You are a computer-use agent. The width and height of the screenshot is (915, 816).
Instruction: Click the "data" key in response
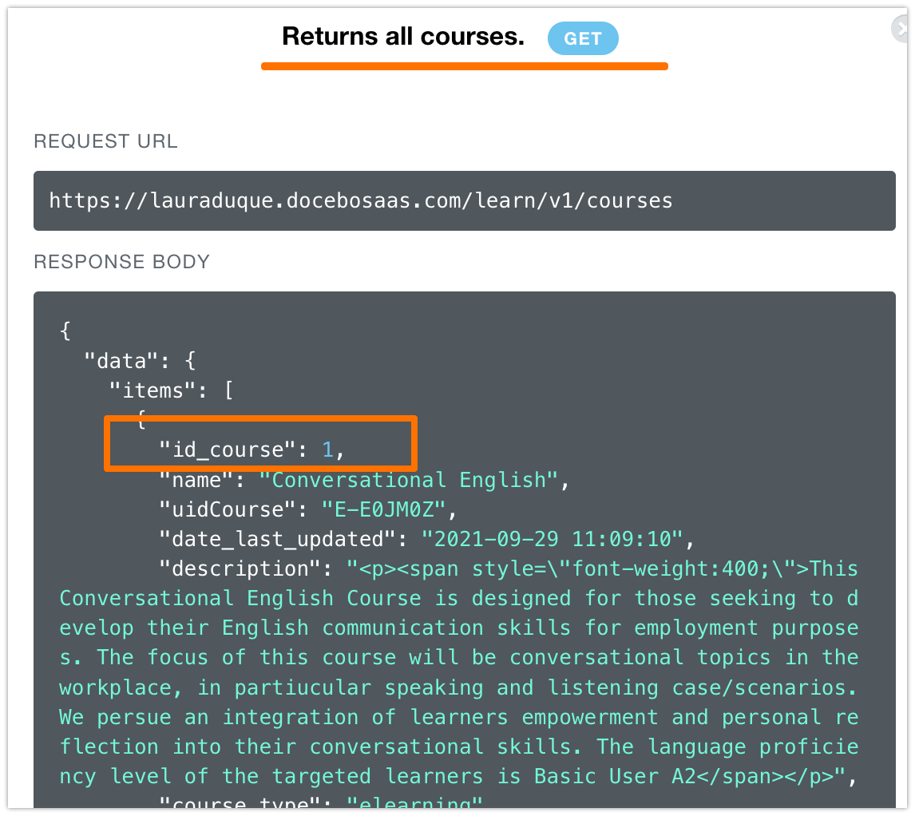(x=122, y=361)
